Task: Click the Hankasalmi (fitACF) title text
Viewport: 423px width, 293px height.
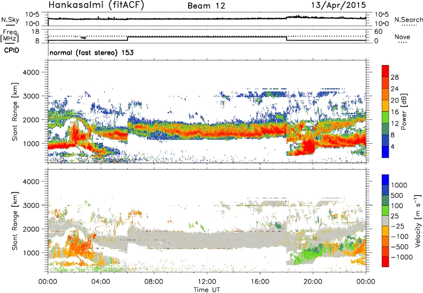Action: [x=96, y=5]
